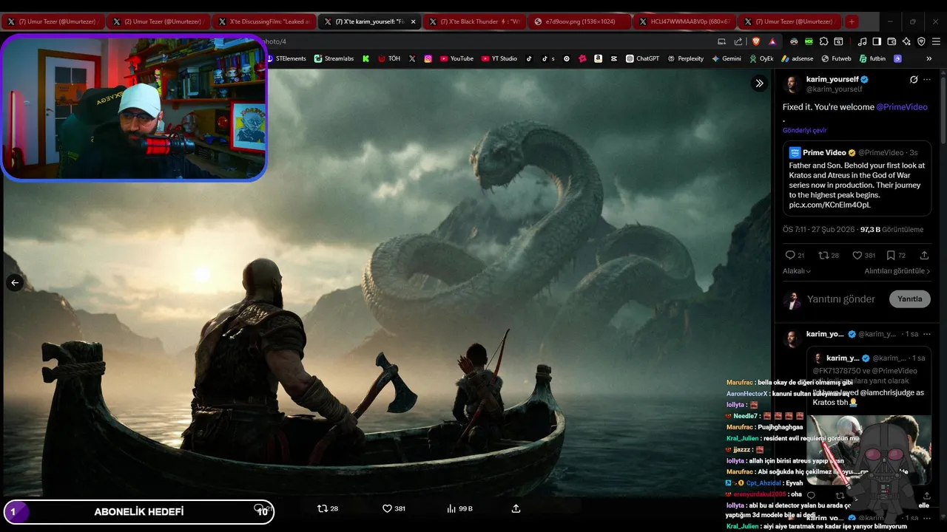Open the futbin bookmark

point(872,58)
